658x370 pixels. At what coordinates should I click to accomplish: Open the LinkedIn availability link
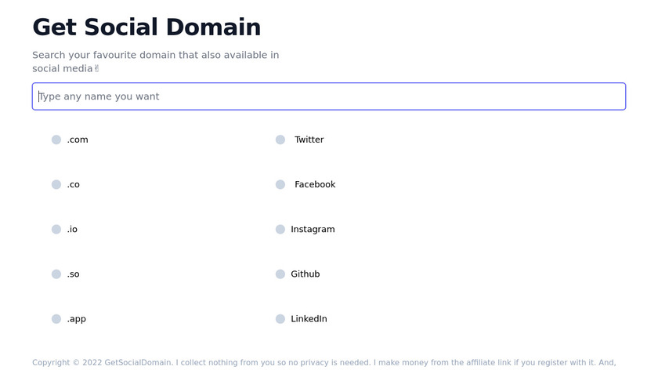[309, 319]
